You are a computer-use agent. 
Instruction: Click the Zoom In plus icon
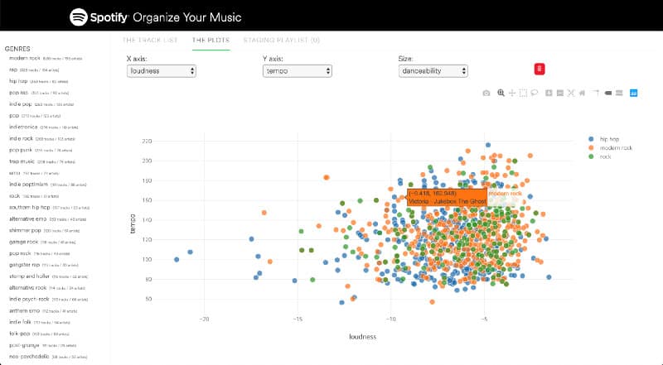pos(549,92)
